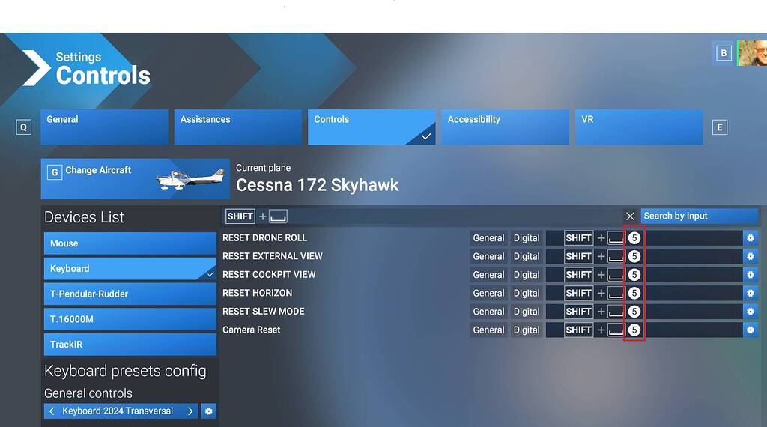Open the VR settings tab

(639, 127)
